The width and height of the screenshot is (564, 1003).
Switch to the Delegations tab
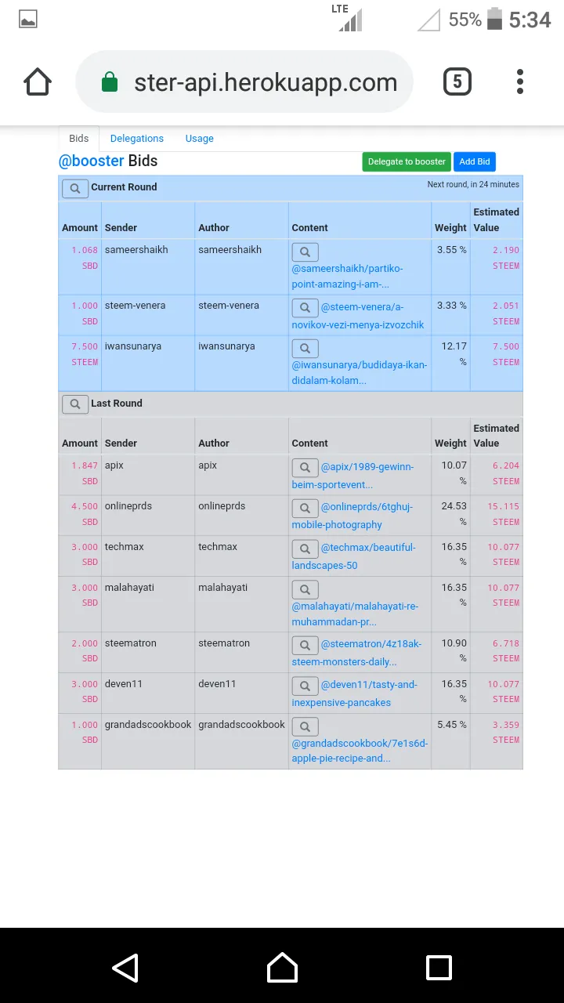click(137, 139)
